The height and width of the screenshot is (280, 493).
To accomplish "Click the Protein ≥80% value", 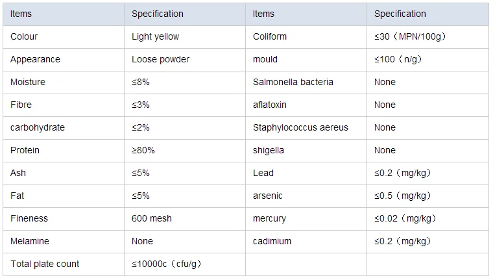I will [143, 150].
